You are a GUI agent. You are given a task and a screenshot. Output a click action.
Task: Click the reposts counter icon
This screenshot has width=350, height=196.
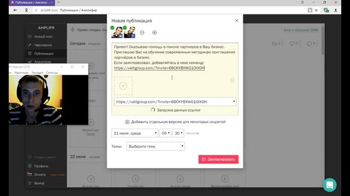click(274, 44)
